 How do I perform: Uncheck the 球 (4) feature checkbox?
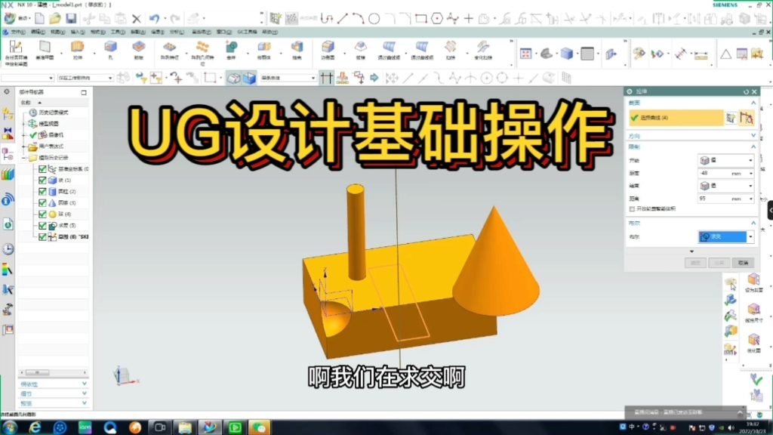click(42, 214)
